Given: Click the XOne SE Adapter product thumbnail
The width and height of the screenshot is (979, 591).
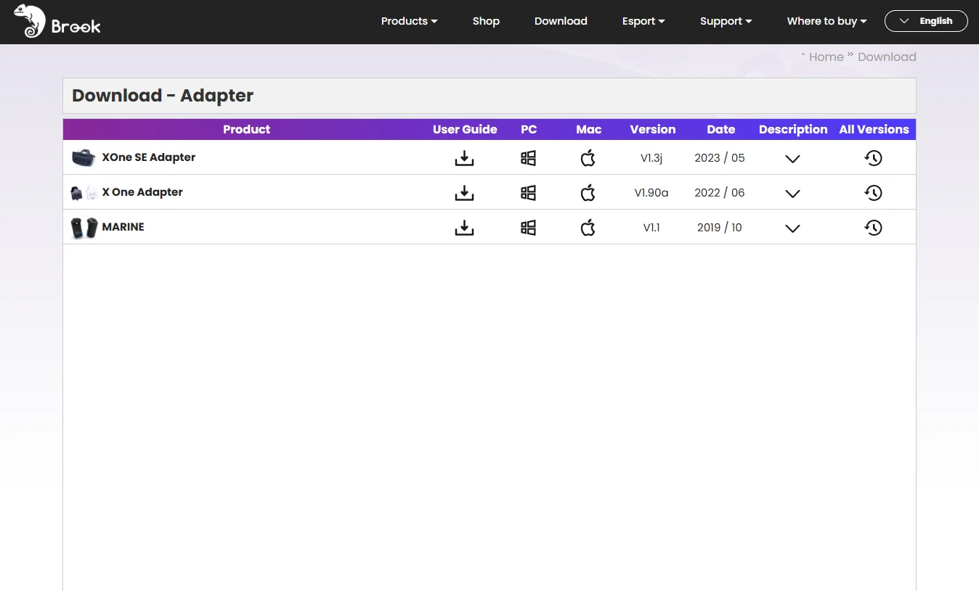Looking at the screenshot, I should [x=84, y=157].
